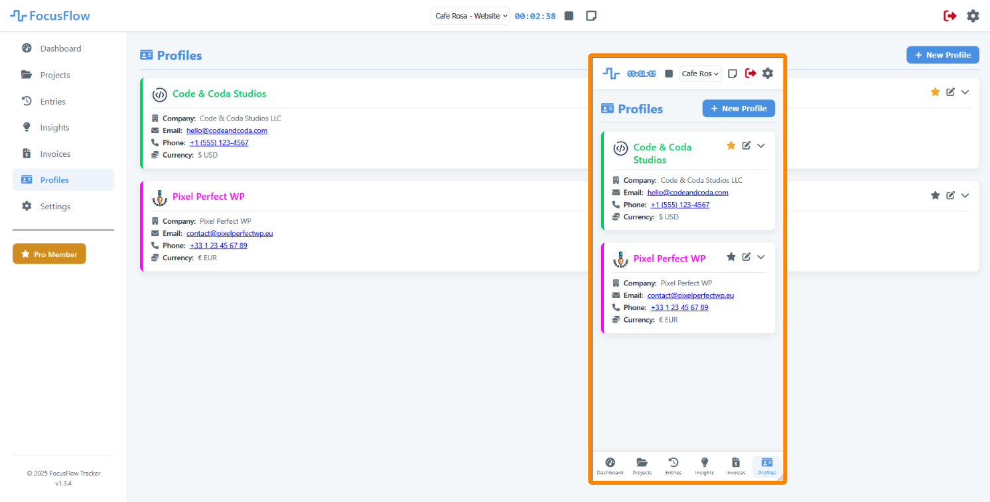Click Pixel Perfect WP logo in mobile preview
The height and width of the screenshot is (502, 990).
pyautogui.click(x=620, y=260)
